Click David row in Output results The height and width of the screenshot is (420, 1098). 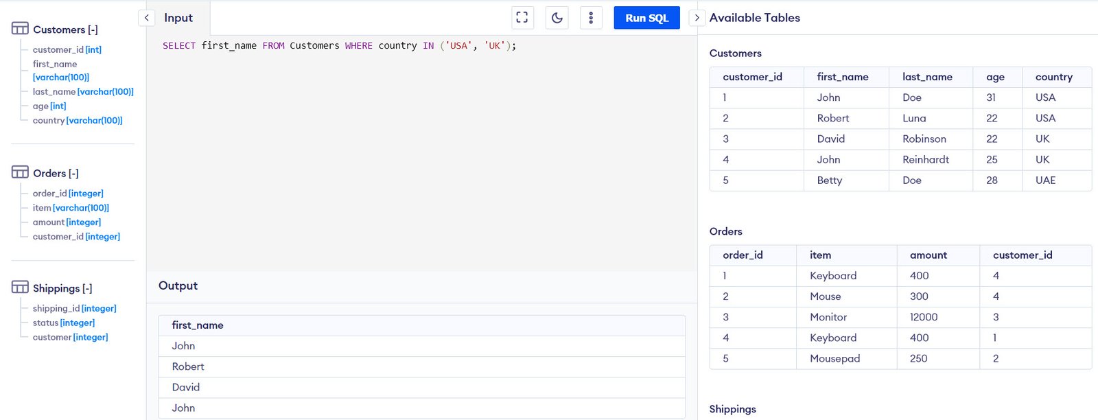pos(421,387)
